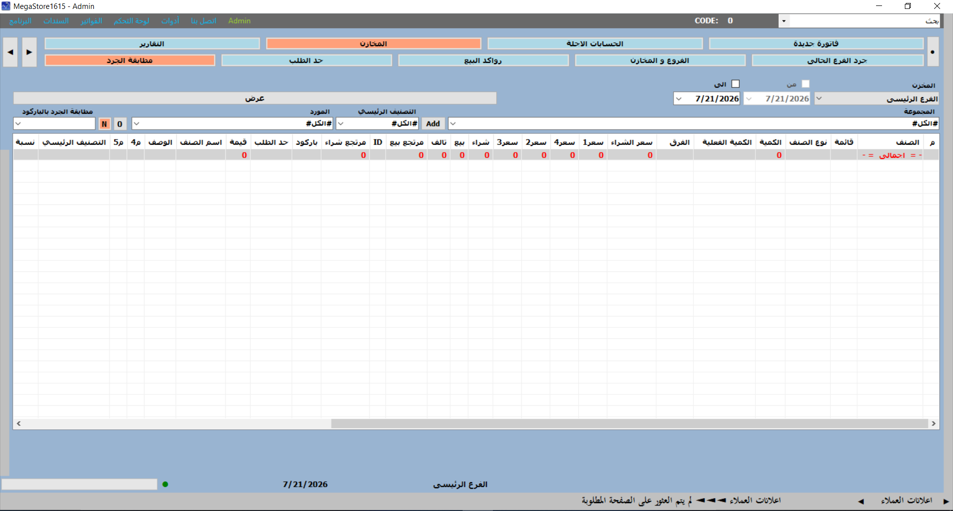Viewport: 953px width, 511px height.
Task: Select الفروع و المخازن sub-tab
Action: (660, 60)
